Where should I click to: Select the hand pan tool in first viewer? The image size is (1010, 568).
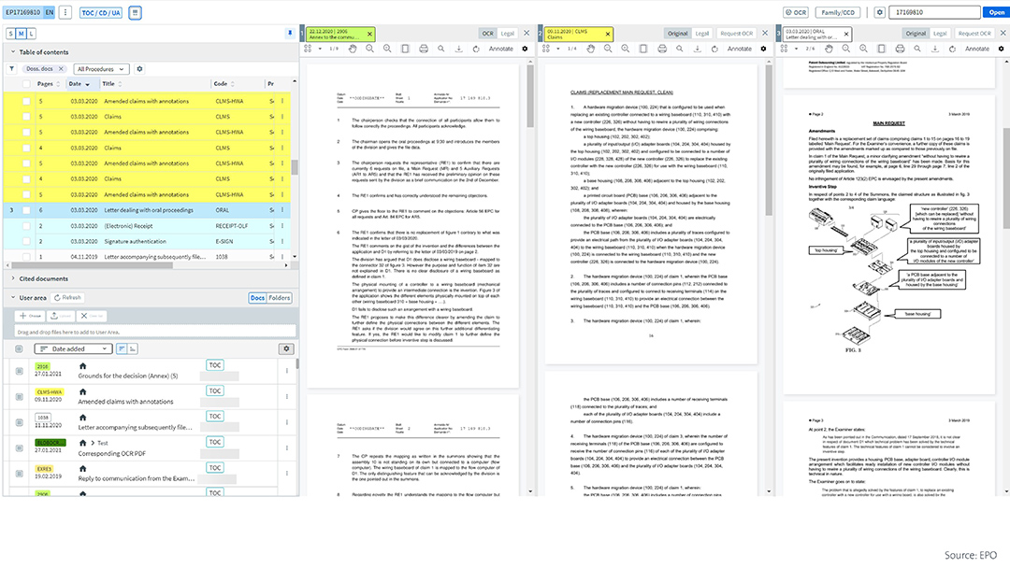pyautogui.click(x=353, y=49)
